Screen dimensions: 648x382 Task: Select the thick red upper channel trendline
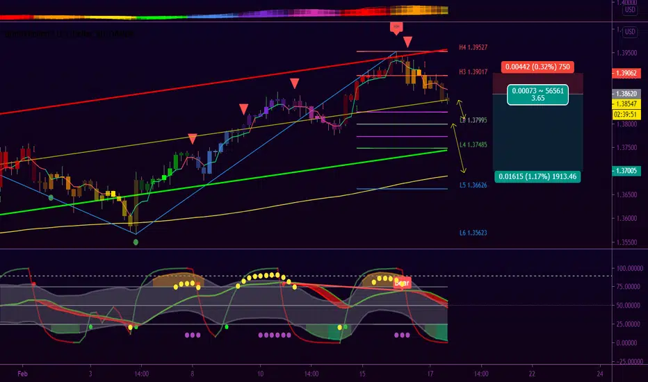pos(223,82)
